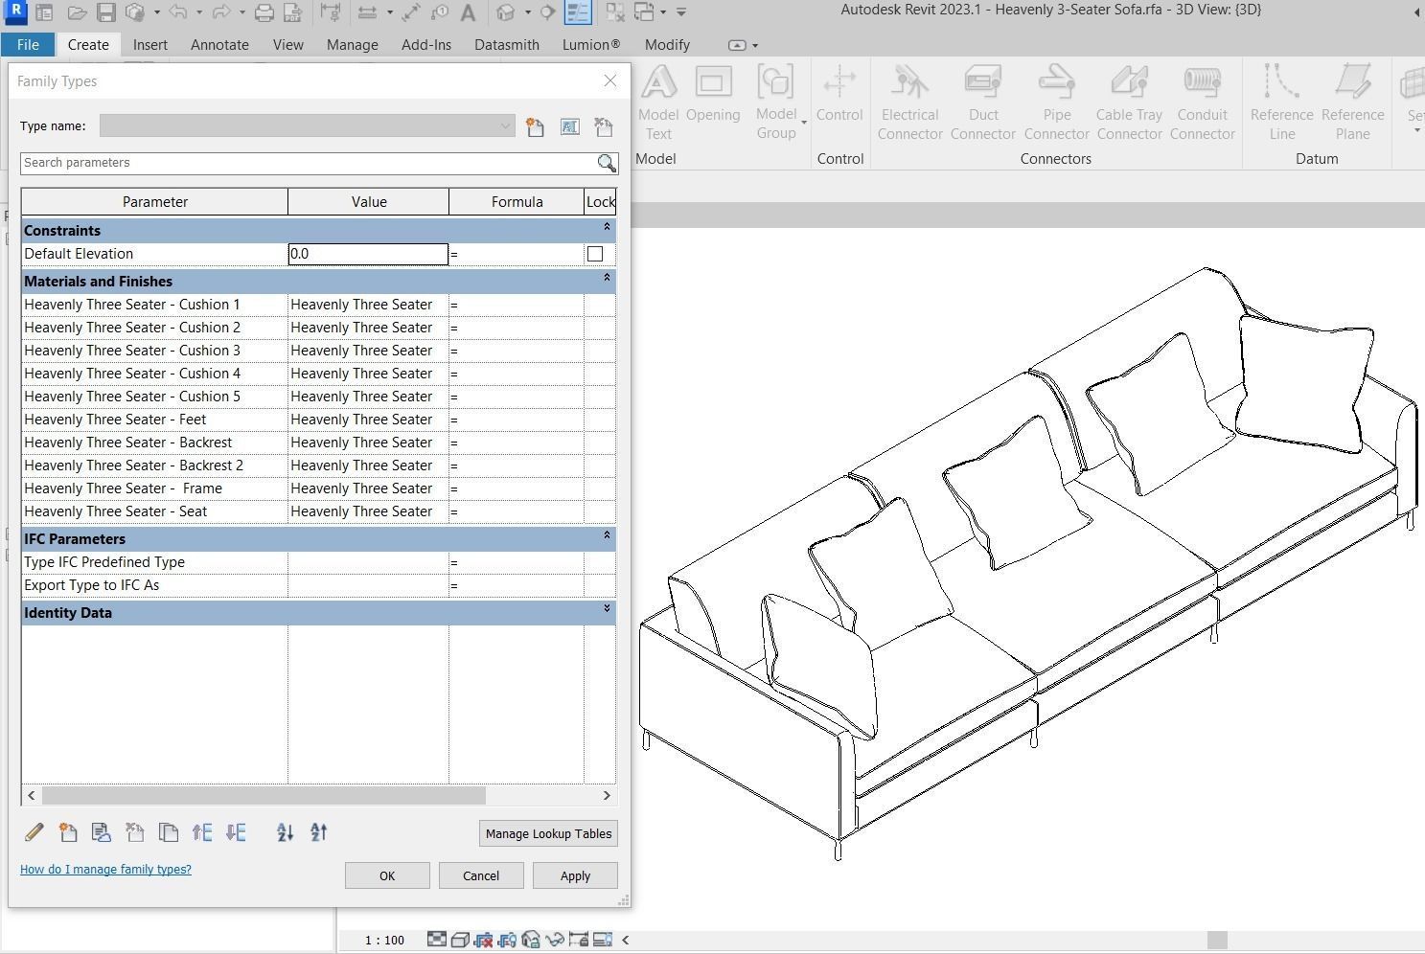Switch to the Insert ribbon tab

[x=150, y=45]
